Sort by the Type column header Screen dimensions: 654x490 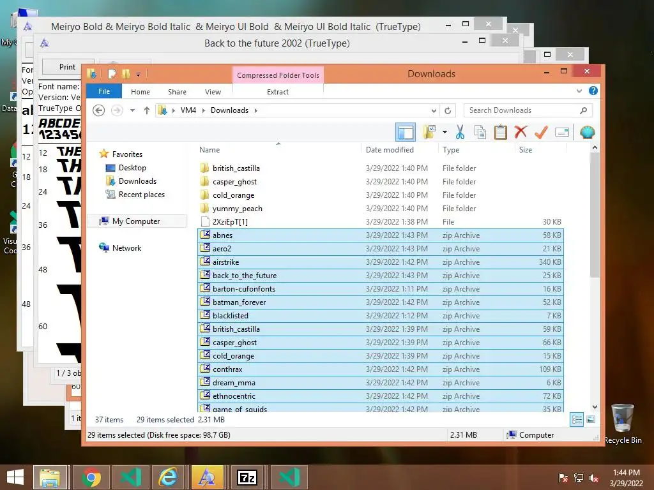coord(476,149)
